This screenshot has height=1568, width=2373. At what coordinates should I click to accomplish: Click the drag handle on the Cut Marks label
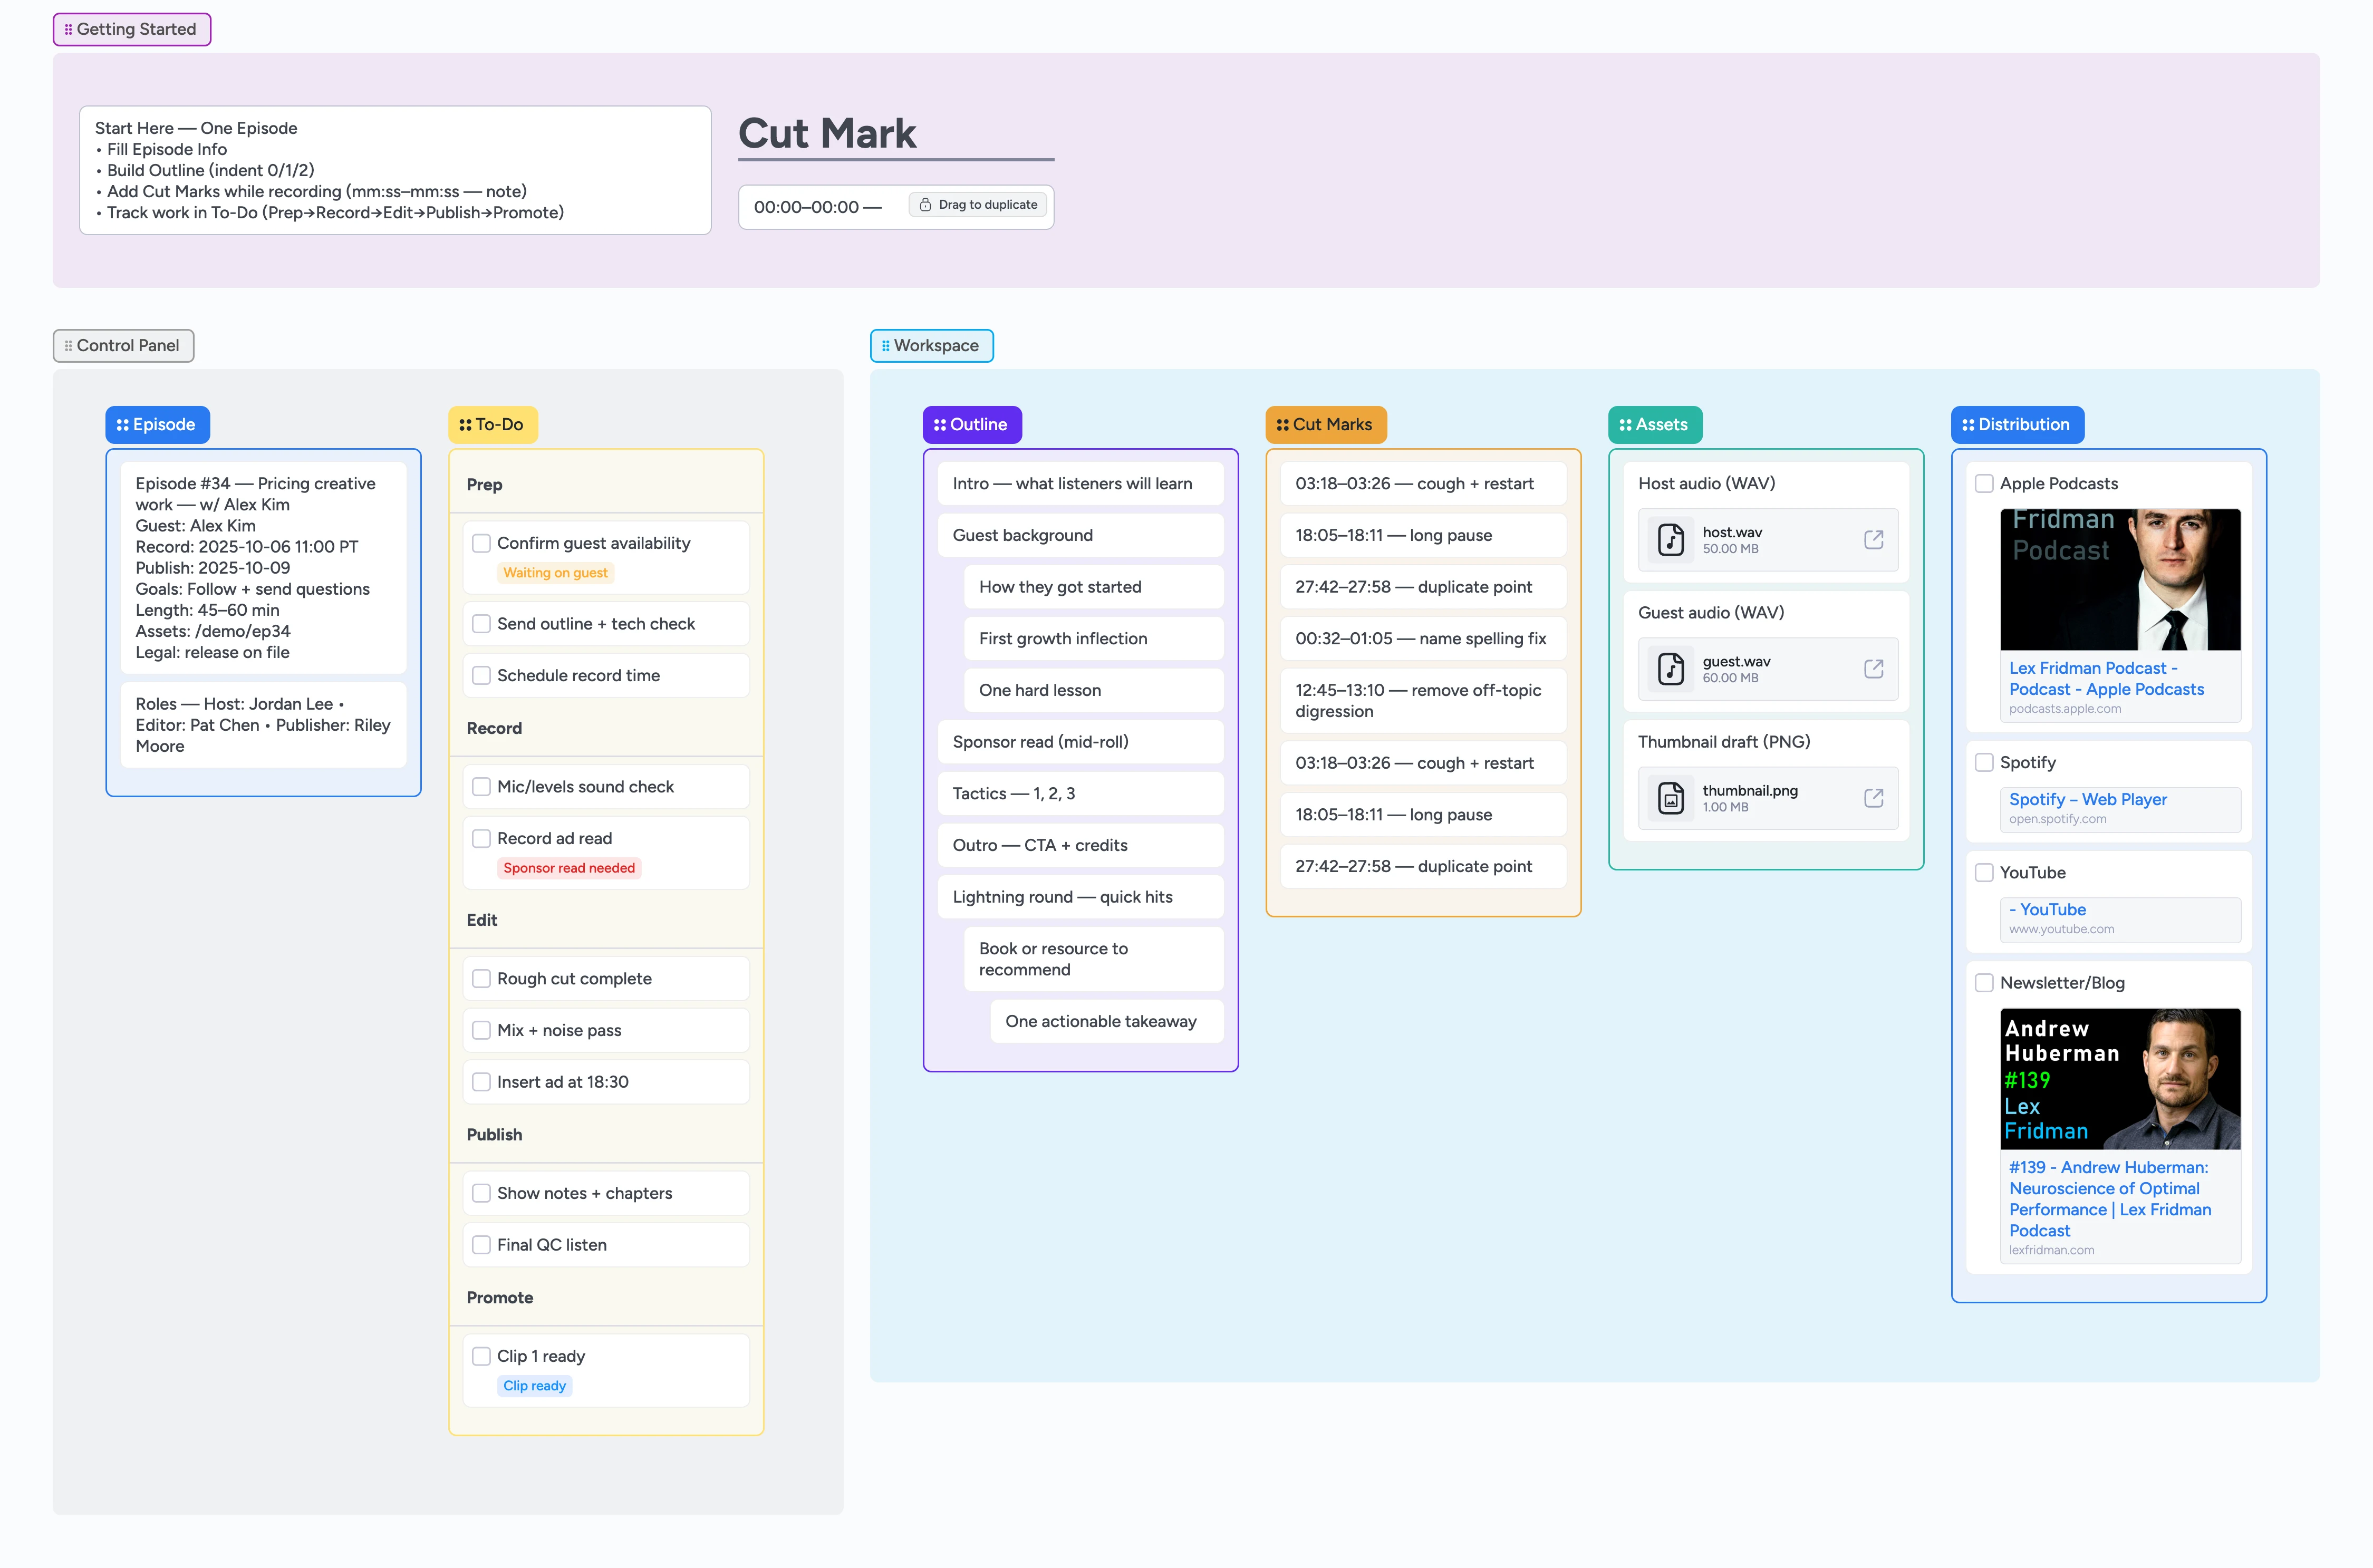point(1283,424)
